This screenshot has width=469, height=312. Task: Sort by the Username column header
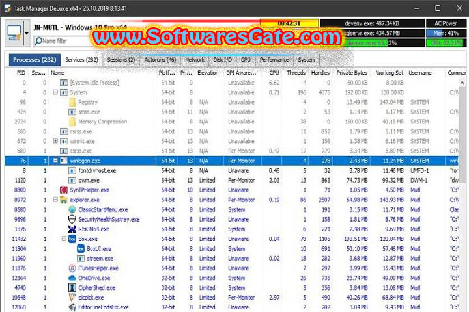pos(420,73)
